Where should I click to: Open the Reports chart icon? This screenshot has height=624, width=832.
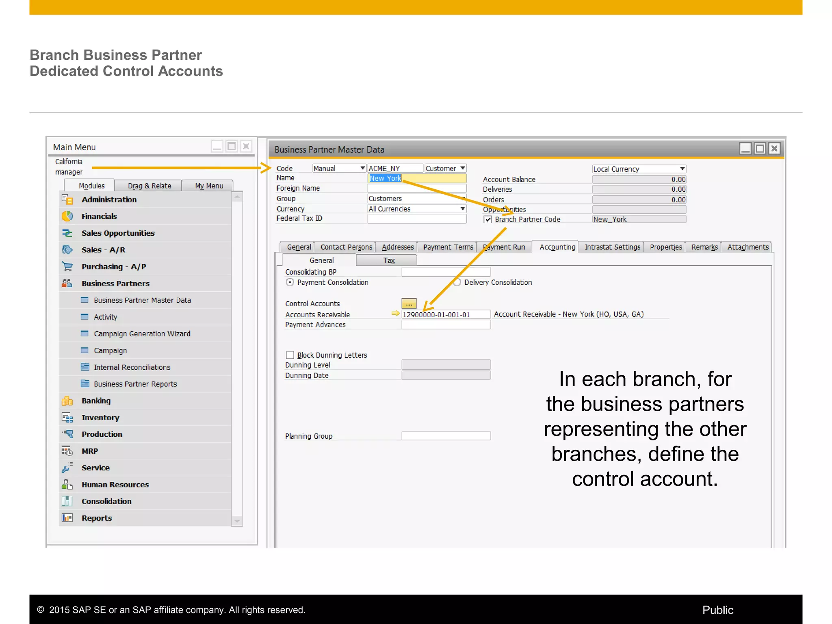tap(67, 518)
